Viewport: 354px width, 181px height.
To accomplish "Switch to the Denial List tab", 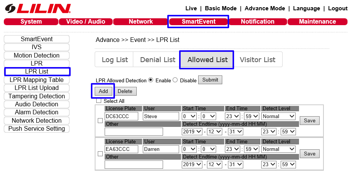I will point(158,60).
